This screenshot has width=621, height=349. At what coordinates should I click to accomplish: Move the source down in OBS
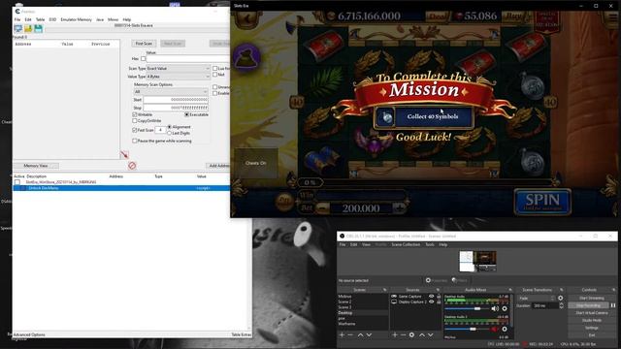click(x=431, y=334)
